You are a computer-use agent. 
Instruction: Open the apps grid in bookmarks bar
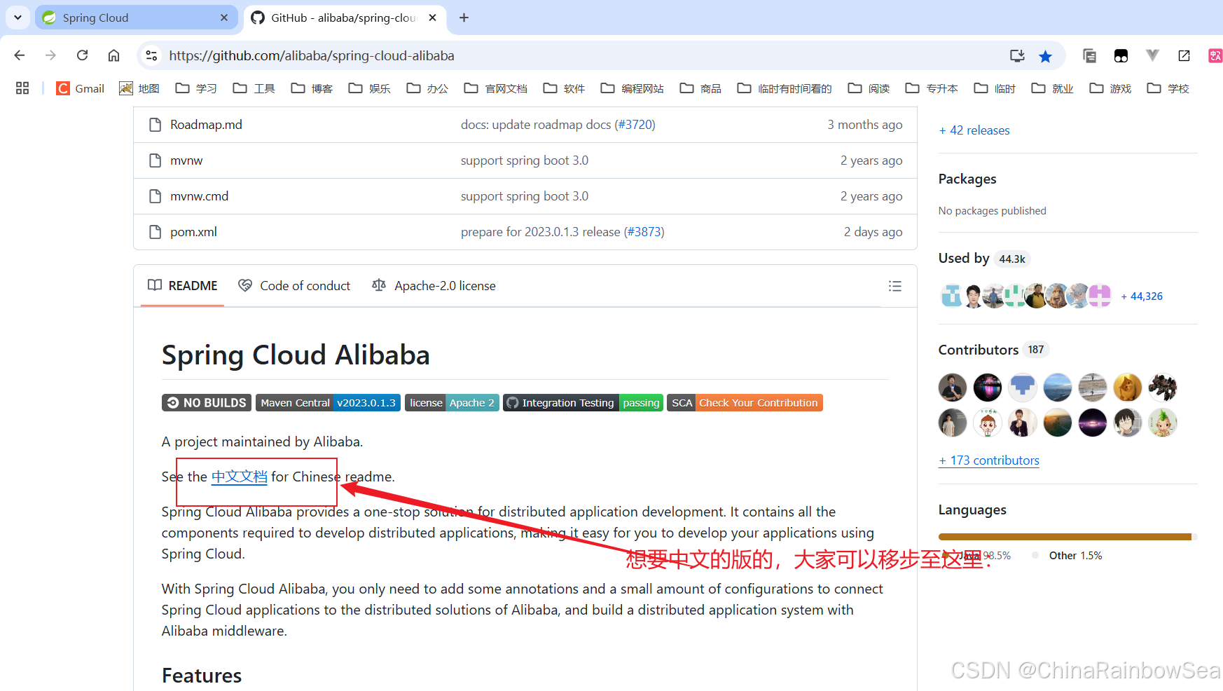(x=22, y=88)
